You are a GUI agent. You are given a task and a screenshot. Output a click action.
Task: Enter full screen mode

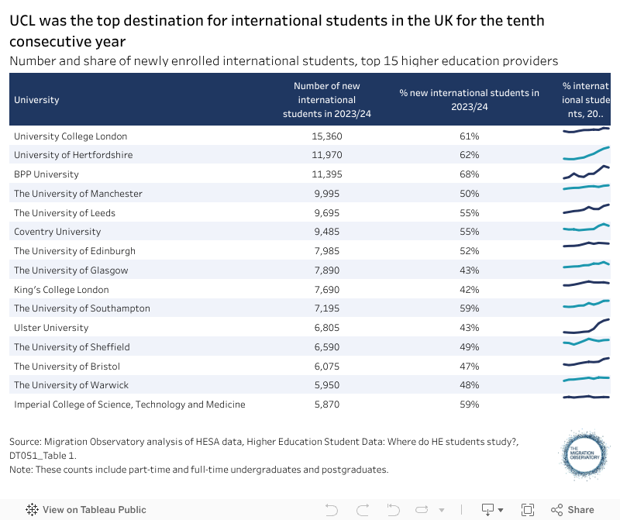pos(528,509)
